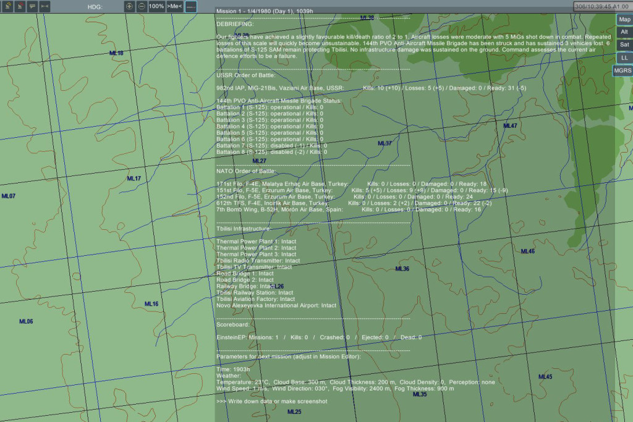
Task: Click the ML07 grid label on map
Action: coord(9,196)
